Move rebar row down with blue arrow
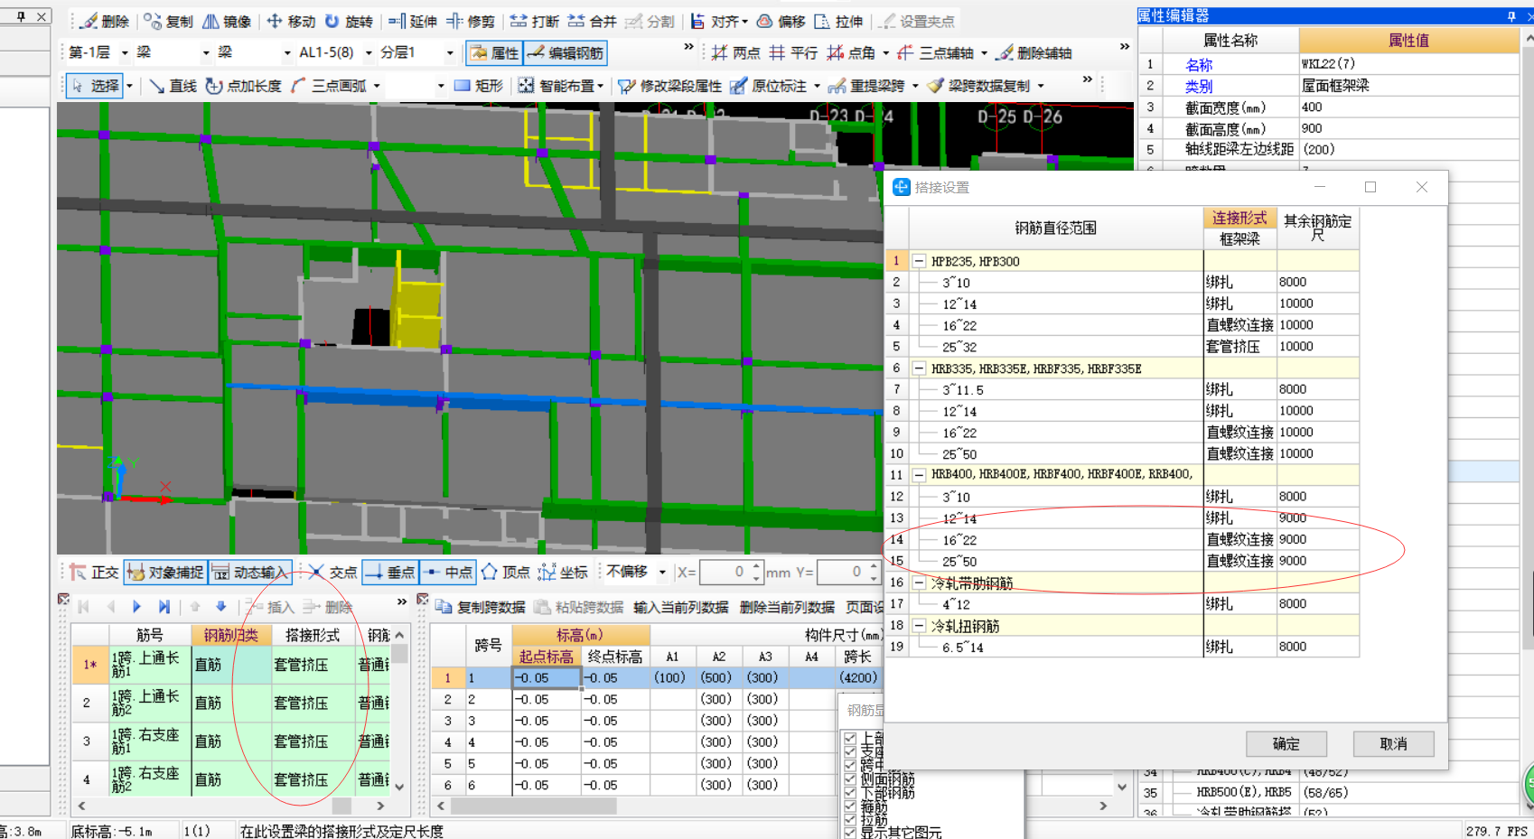The image size is (1534, 839). (220, 607)
